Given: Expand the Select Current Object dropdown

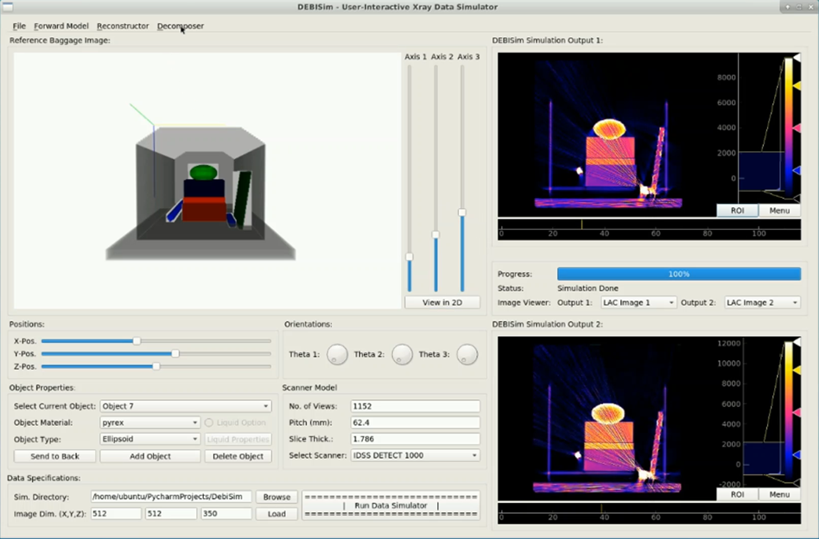Looking at the screenshot, I should pyautogui.click(x=186, y=406).
